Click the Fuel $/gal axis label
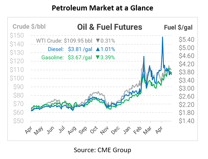The width and height of the screenshot is (208, 159). pyautogui.click(x=178, y=27)
